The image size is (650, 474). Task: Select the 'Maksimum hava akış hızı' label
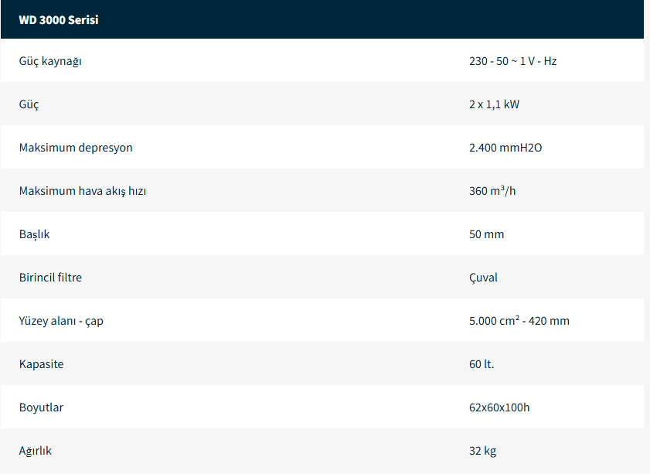[x=83, y=191]
